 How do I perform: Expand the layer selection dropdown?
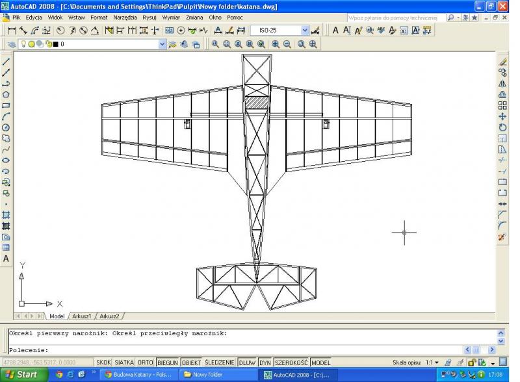point(162,45)
